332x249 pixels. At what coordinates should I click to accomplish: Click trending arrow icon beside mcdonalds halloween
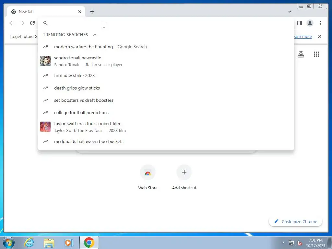tap(45, 141)
